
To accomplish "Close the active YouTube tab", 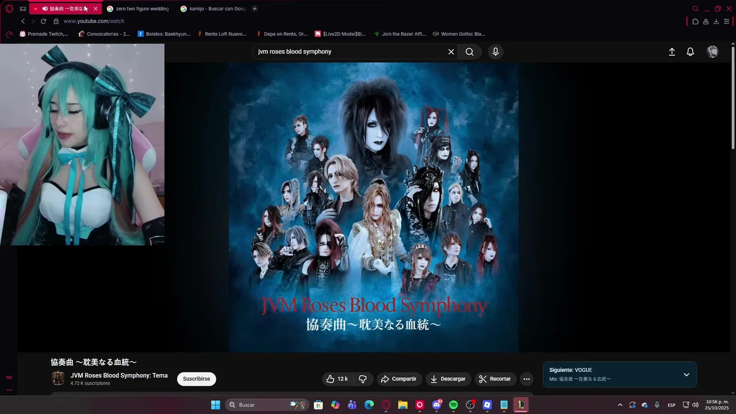I will (x=95, y=9).
